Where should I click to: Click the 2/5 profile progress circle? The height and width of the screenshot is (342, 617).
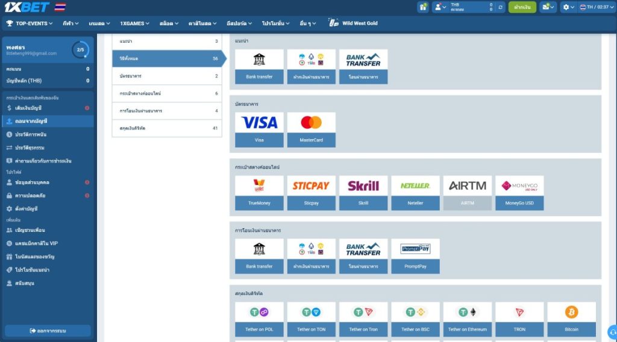click(x=81, y=50)
